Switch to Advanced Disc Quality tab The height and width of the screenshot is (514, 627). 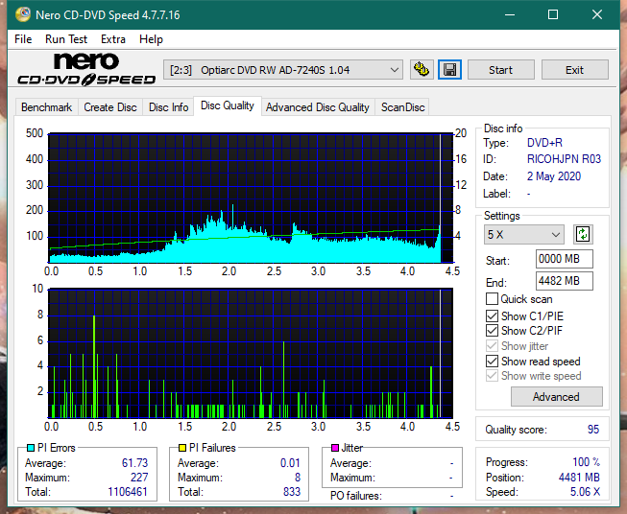(318, 107)
